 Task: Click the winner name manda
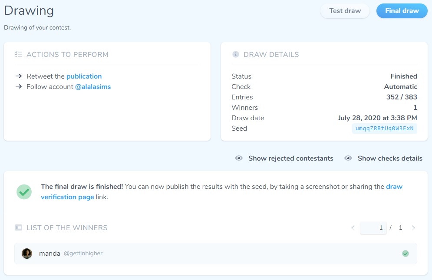tap(49, 254)
